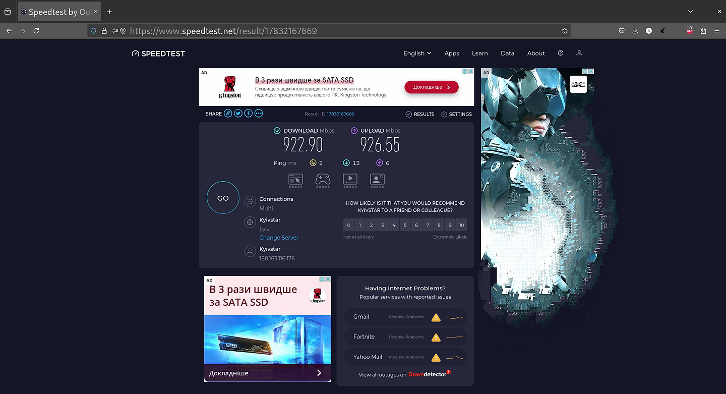Open the Pocket save icon
726x394 pixels.
coord(622,31)
